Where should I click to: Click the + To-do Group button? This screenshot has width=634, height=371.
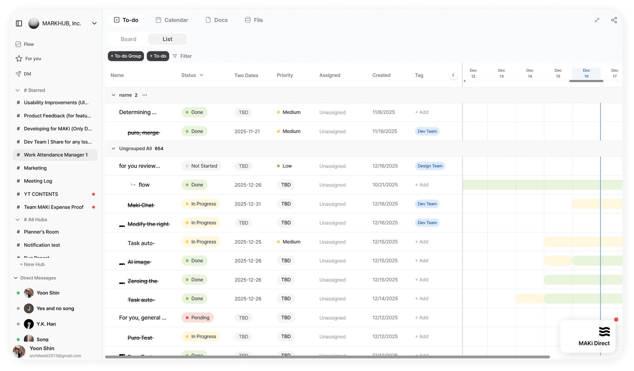[126, 56]
